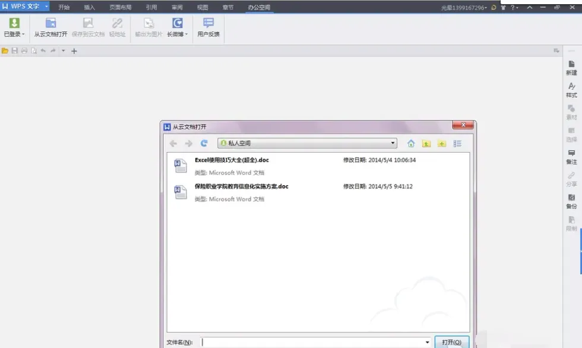Open the skin shirt icon
Image resolution: width=582 pixels, height=348 pixels.
[504, 7]
